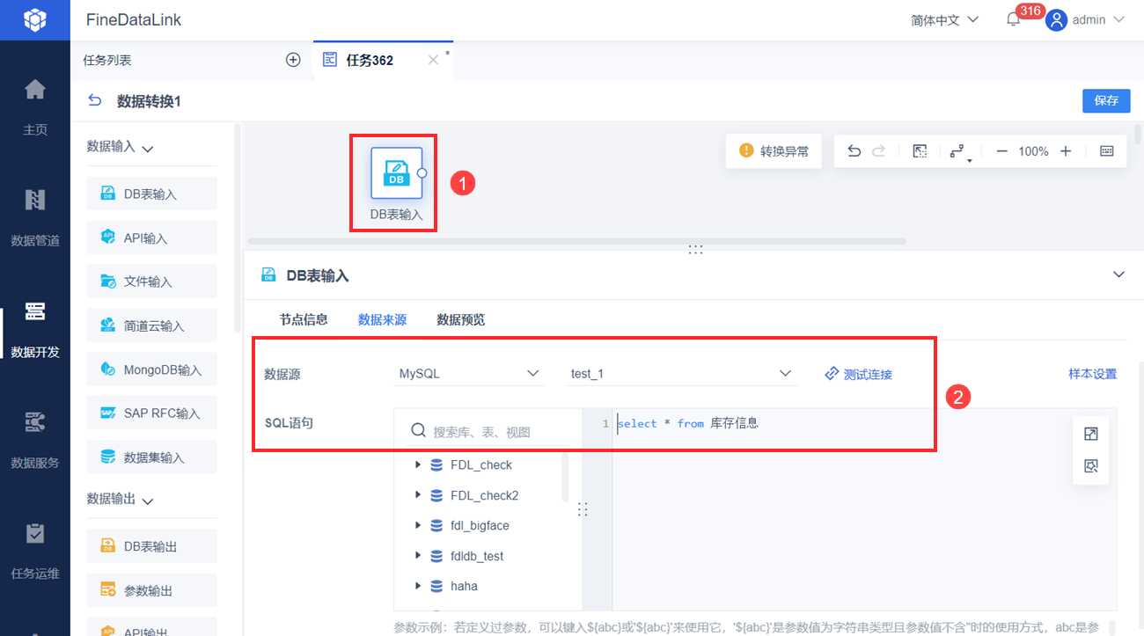The height and width of the screenshot is (636, 1144).
Task: Click the FineDataLink logo icon
Action: click(35, 19)
